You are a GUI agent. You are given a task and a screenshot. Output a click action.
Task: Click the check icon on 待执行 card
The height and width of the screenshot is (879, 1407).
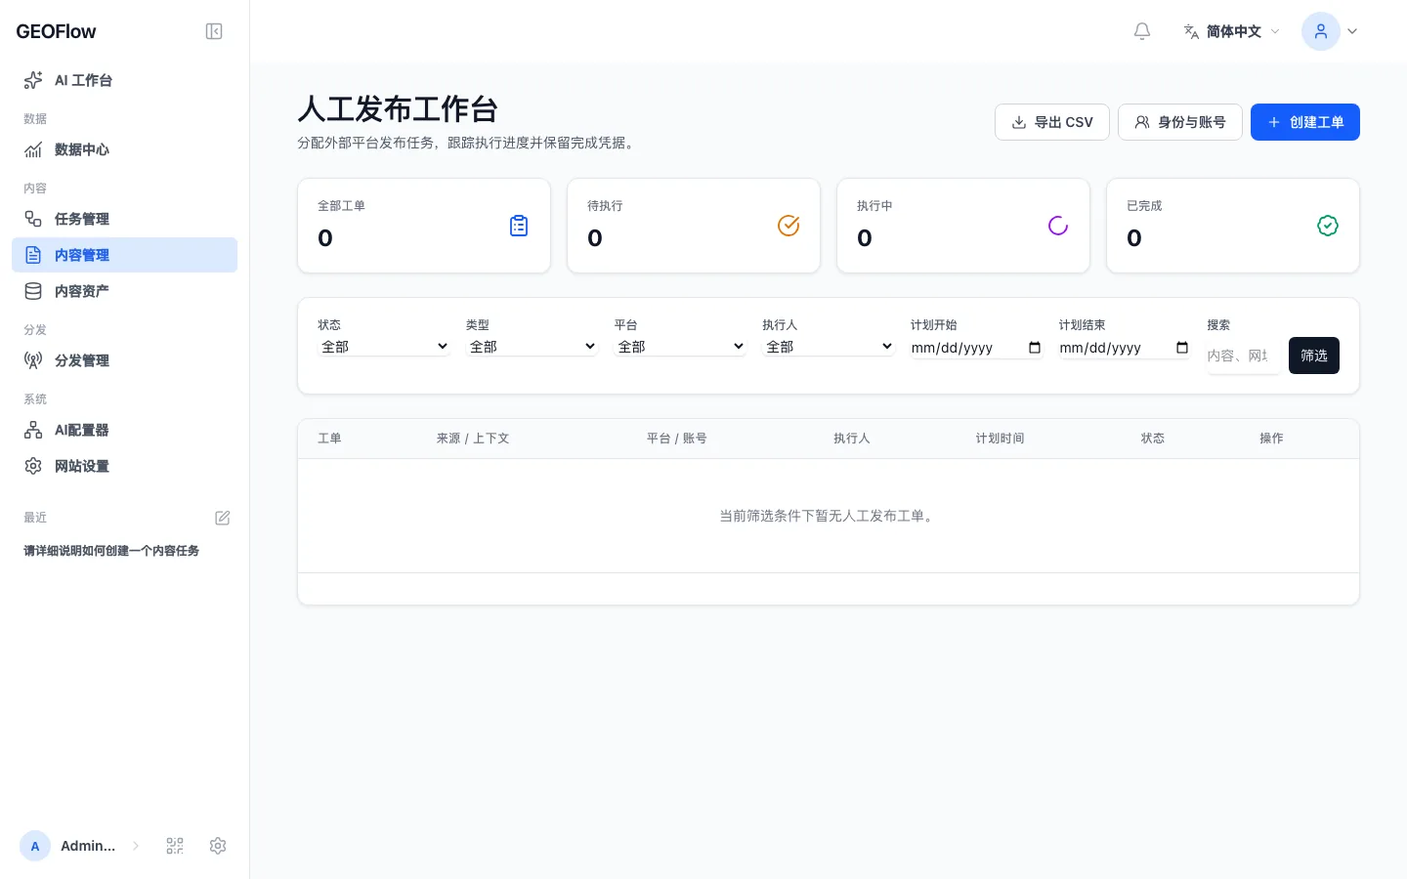789,226
